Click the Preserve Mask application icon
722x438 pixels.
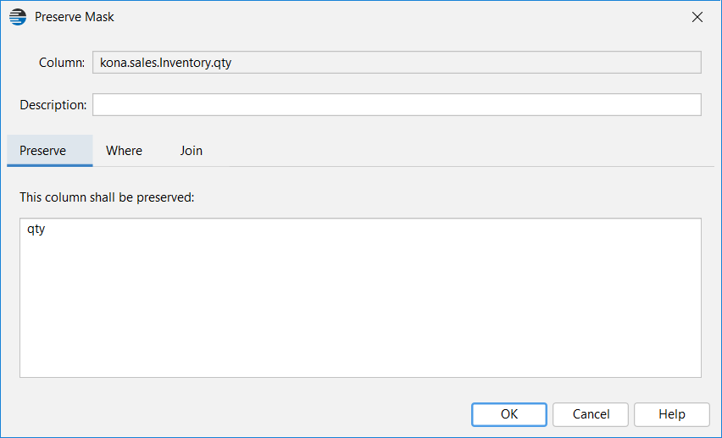tap(18, 17)
